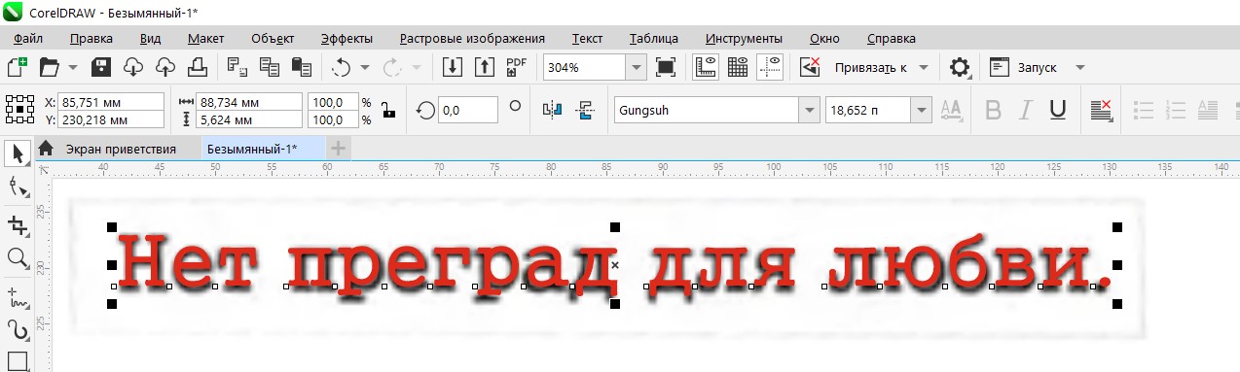This screenshot has width=1240, height=372.
Task: Toggle rulers visibility
Action: tap(705, 67)
